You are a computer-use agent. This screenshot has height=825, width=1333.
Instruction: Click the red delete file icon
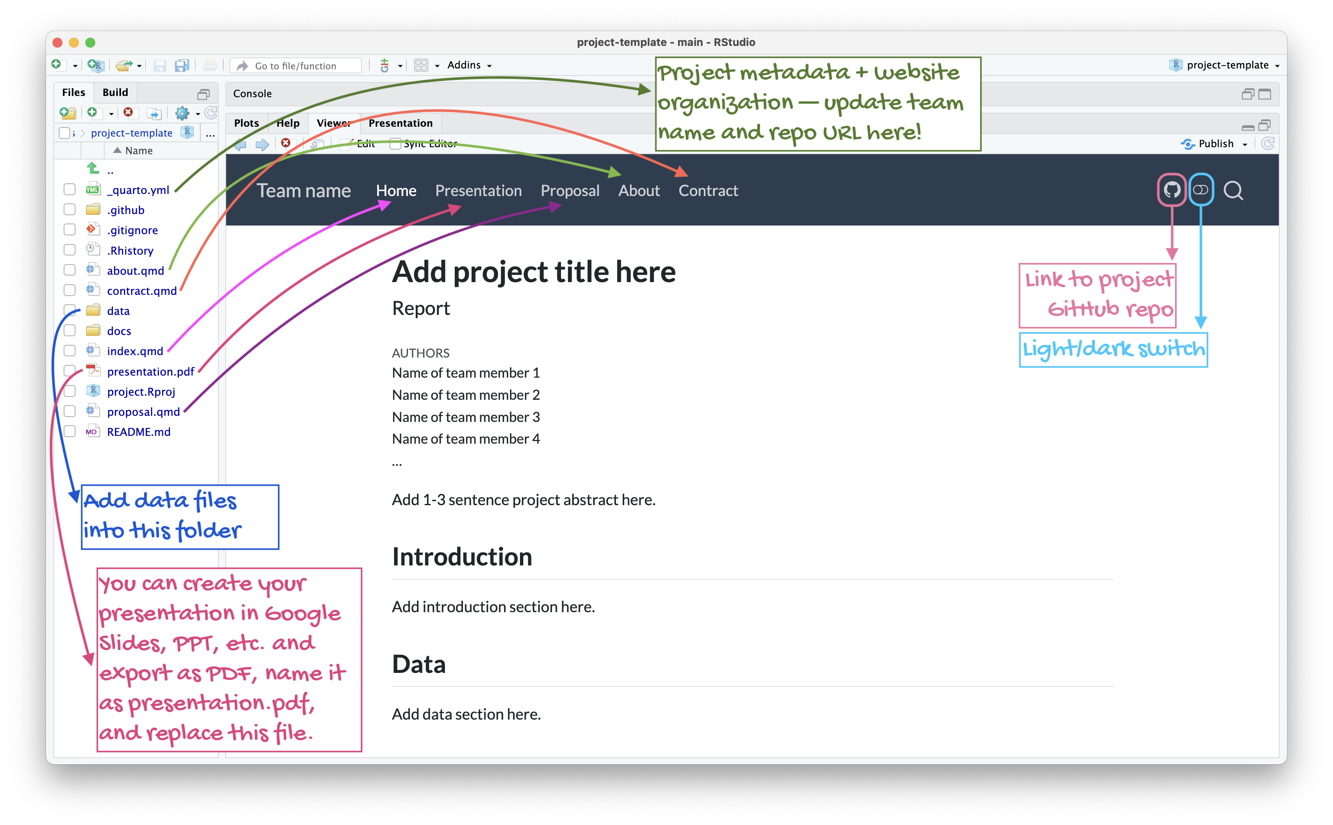pyautogui.click(x=128, y=112)
